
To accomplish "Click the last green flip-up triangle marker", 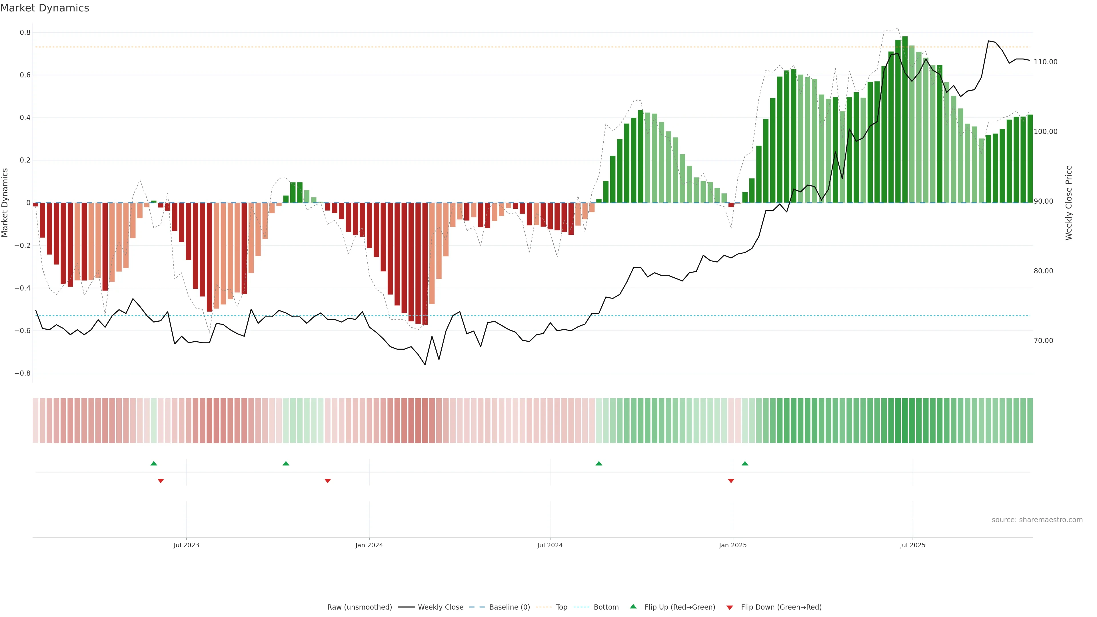I will [x=745, y=463].
